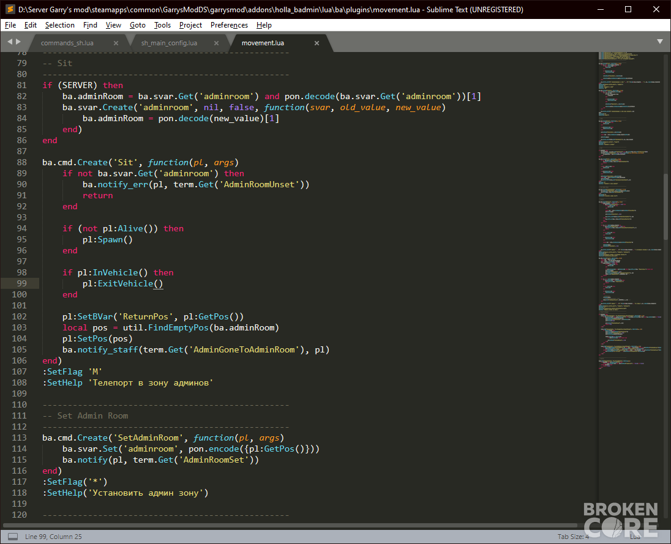The width and height of the screenshot is (671, 544).
Task: Toggle the side bar icon in status bar
Action: 13,536
